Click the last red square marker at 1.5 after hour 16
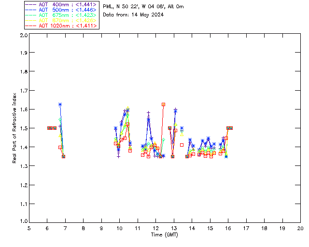The height and width of the screenshot is (247, 309). pyautogui.click(x=231, y=128)
